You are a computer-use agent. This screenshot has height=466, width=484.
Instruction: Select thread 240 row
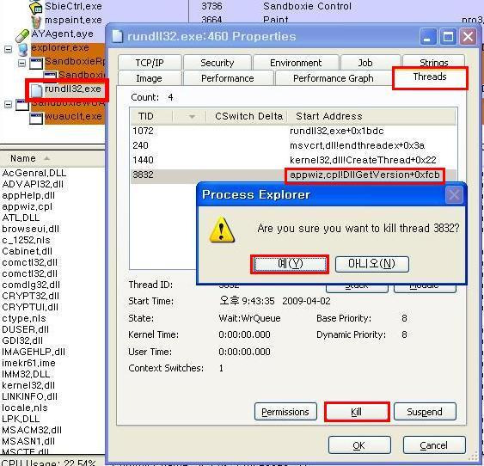[x=293, y=145]
